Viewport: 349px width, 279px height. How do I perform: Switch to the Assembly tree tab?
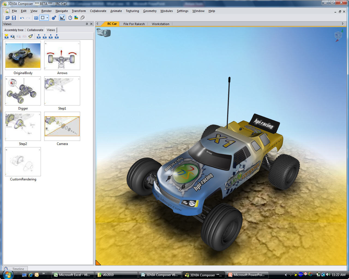[14, 30]
